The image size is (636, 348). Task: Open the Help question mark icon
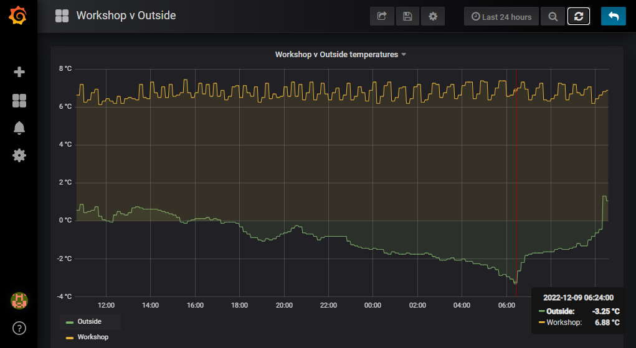(19, 327)
